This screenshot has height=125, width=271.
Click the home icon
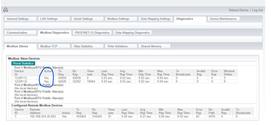5,10
